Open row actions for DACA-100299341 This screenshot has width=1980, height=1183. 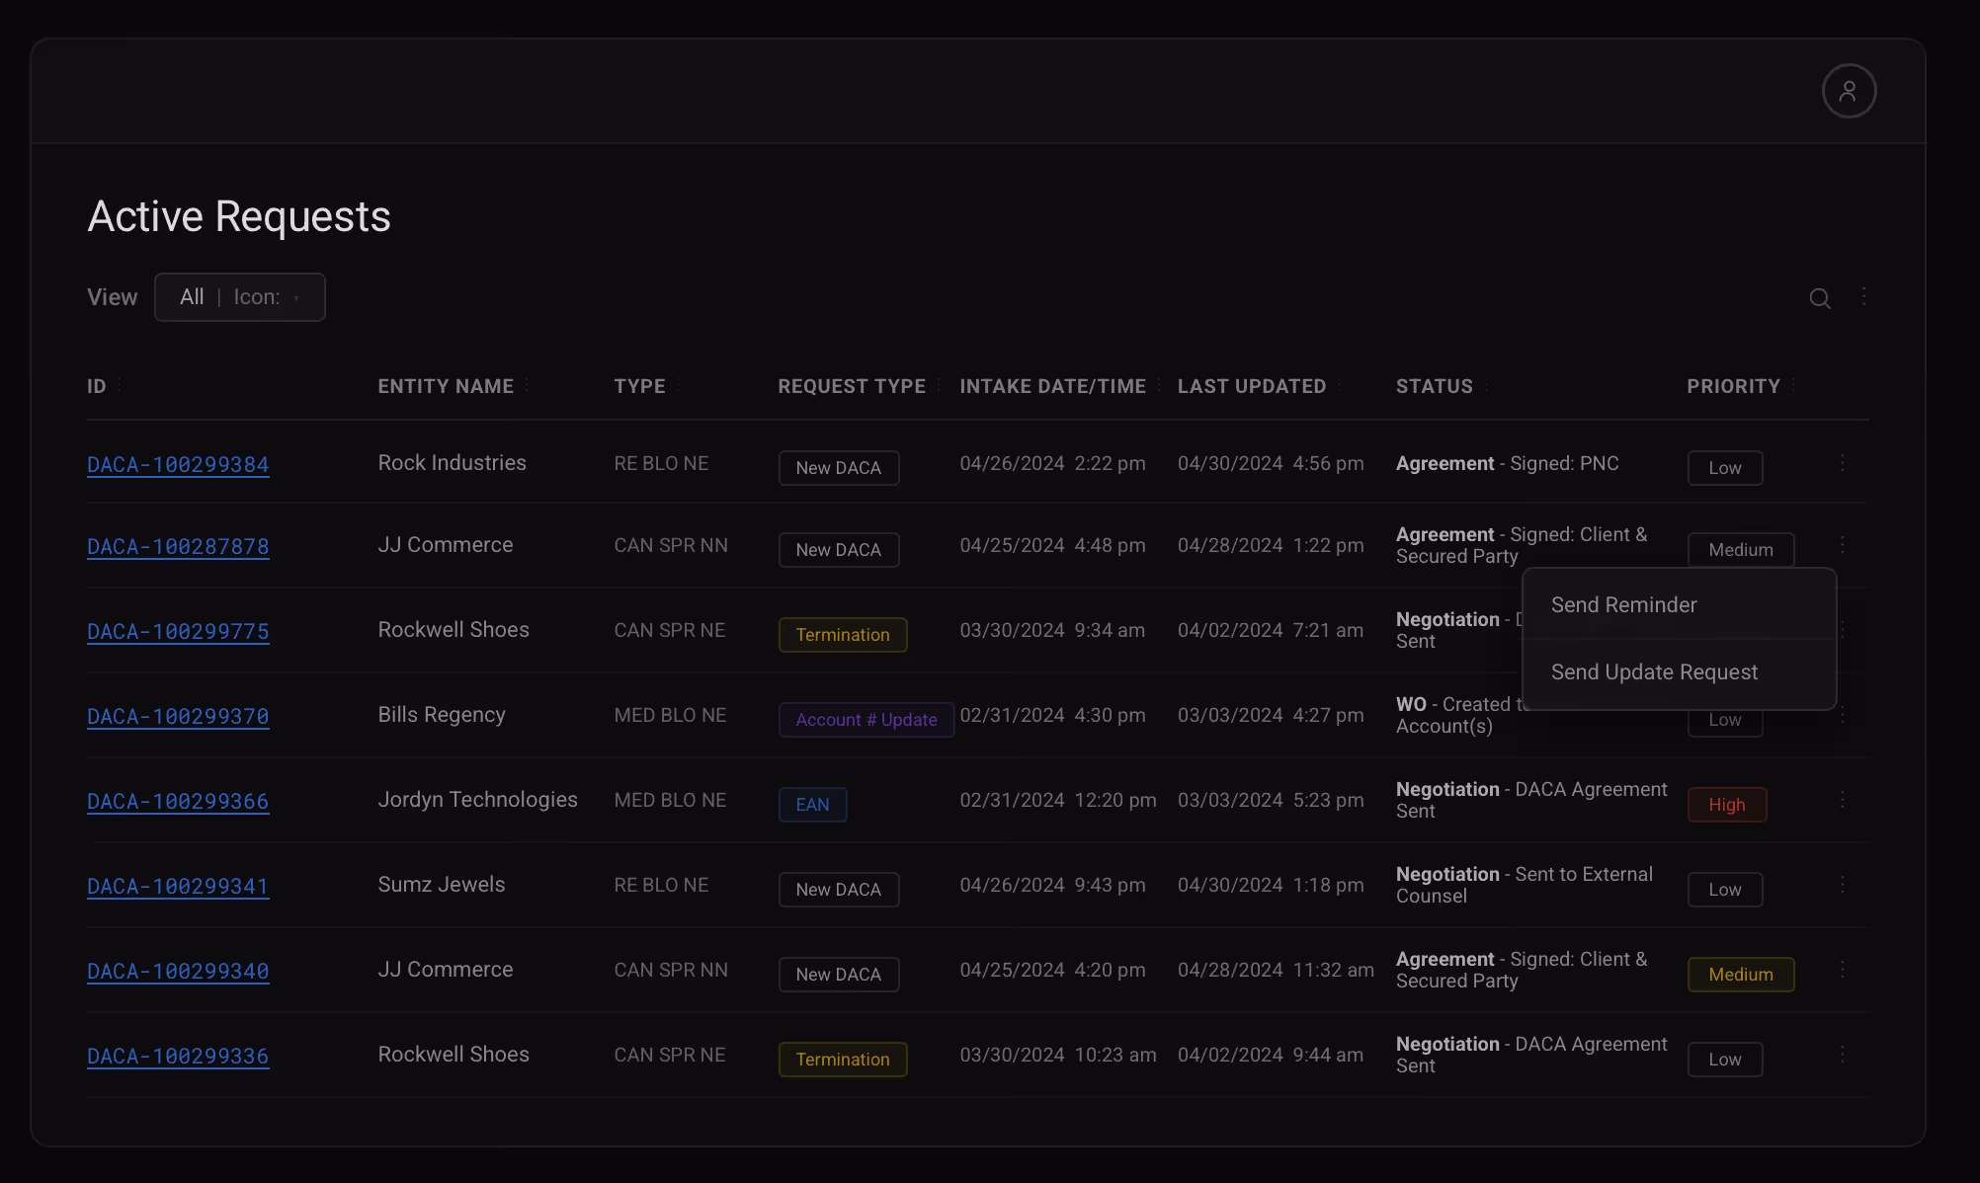tap(1843, 885)
